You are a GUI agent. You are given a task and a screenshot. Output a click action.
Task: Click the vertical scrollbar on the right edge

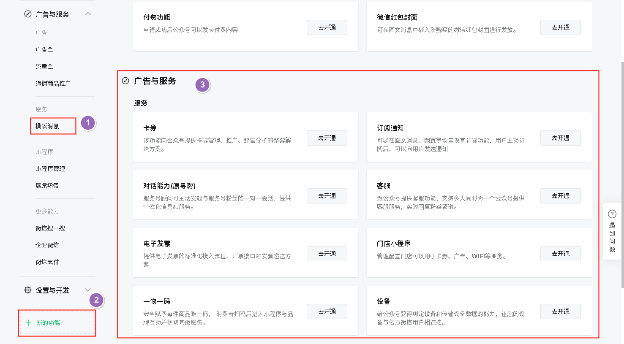pyautogui.click(x=622, y=169)
